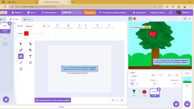The height and width of the screenshot is (109, 194).
Task: Open the 2200caha account dropdown
Action: point(184,12)
